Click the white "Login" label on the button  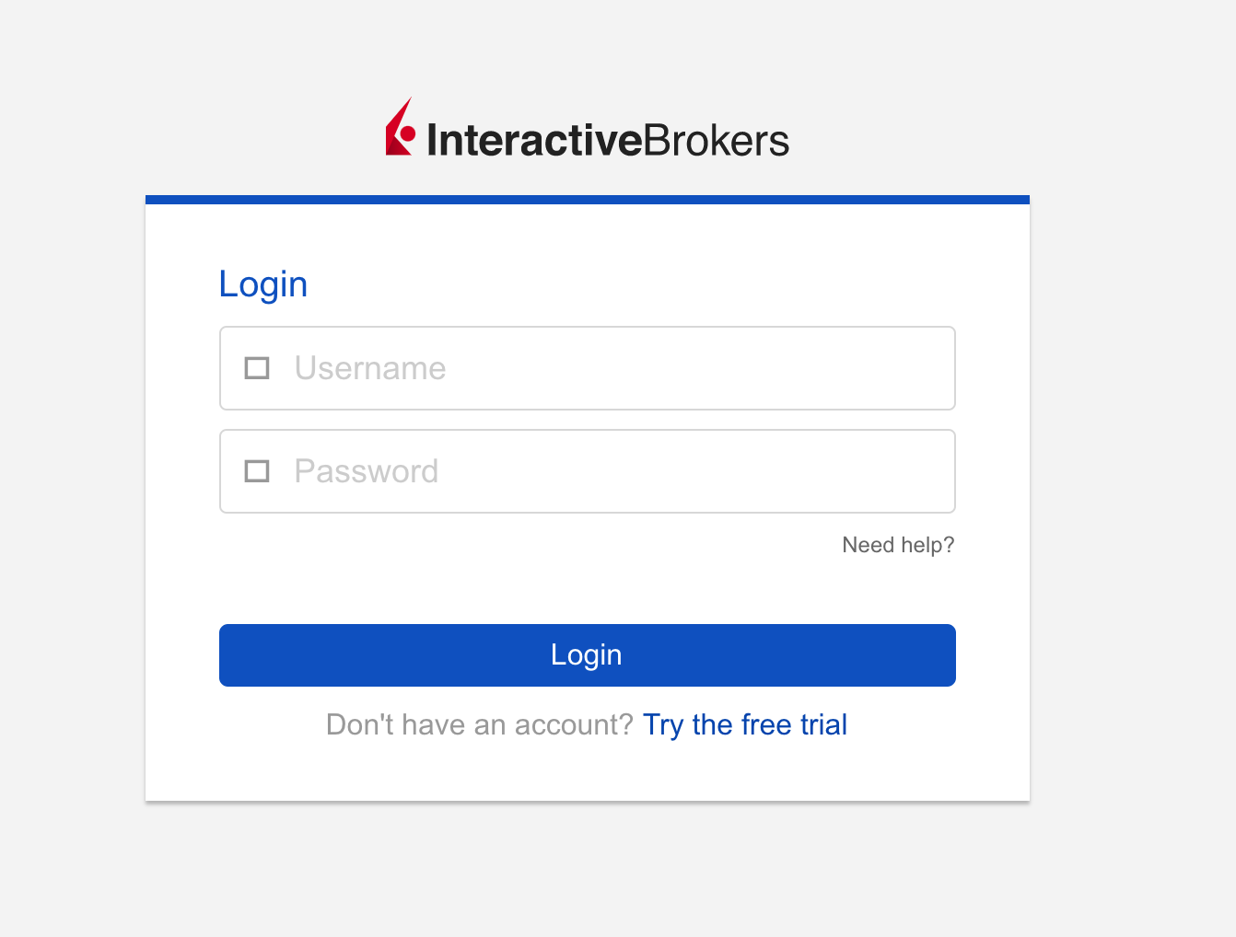587,654
